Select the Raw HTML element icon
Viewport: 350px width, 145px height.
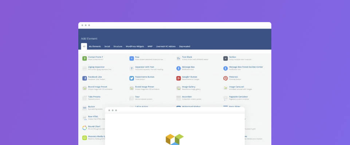point(84,118)
